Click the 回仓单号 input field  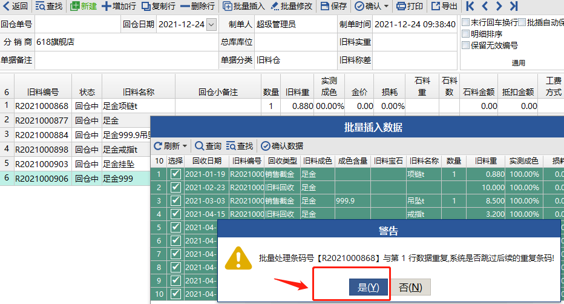click(78, 24)
